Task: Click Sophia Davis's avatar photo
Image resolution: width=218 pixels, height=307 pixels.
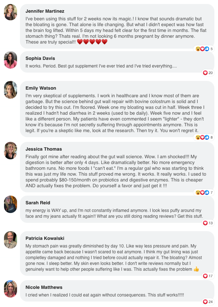Action: point(11,60)
